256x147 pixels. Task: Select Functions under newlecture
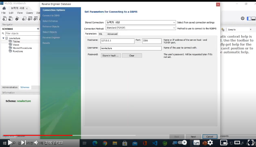pos(18,51)
